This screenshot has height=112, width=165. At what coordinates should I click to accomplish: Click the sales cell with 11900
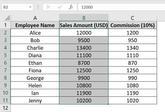[x=84, y=93]
